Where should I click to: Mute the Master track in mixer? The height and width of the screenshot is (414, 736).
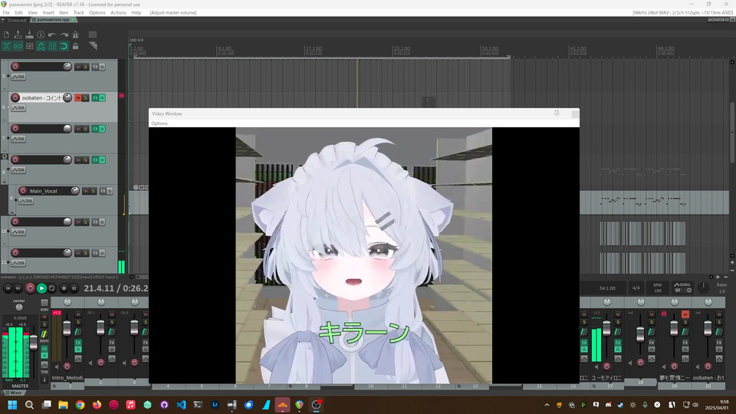coord(44,317)
